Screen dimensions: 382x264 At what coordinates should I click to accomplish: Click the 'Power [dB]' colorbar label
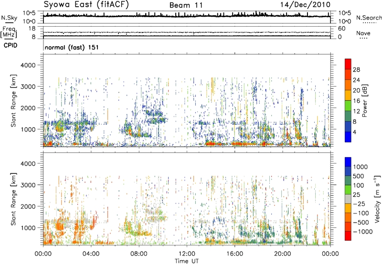pyautogui.click(x=364, y=101)
